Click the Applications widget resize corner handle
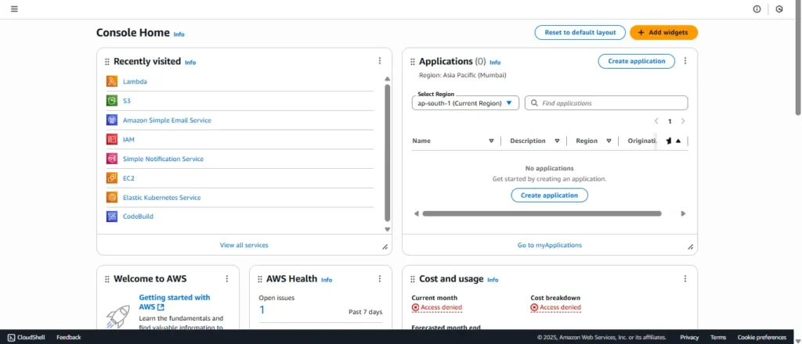The height and width of the screenshot is (344, 802). pyautogui.click(x=691, y=247)
